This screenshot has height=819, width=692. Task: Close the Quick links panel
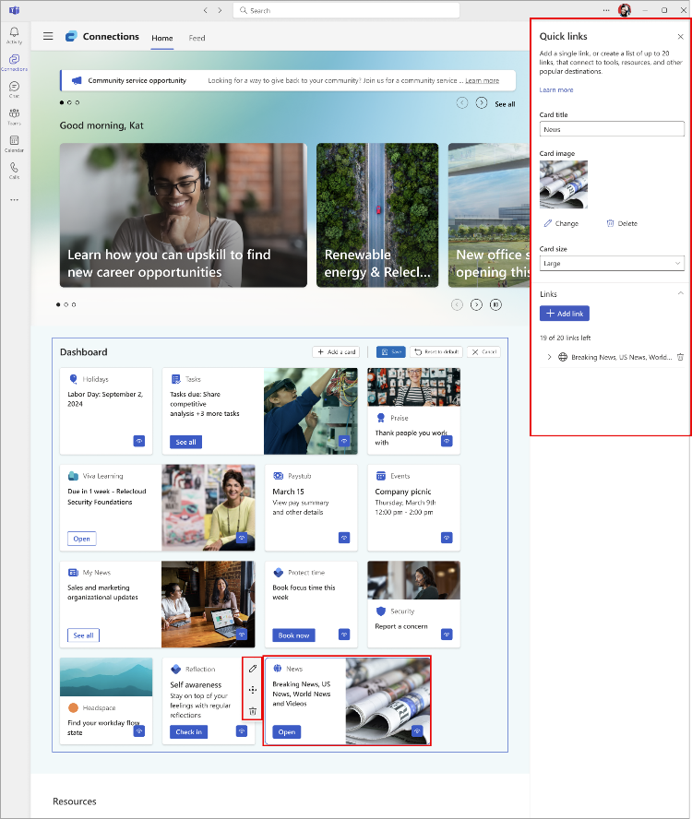pyautogui.click(x=681, y=37)
